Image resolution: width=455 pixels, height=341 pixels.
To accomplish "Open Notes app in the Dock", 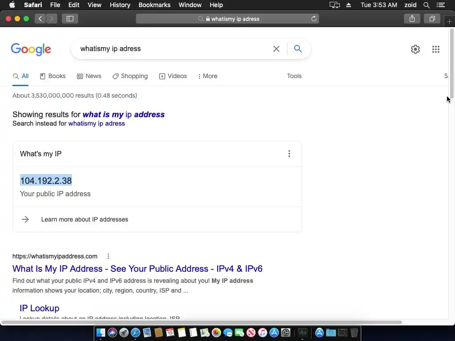I will [x=182, y=332].
